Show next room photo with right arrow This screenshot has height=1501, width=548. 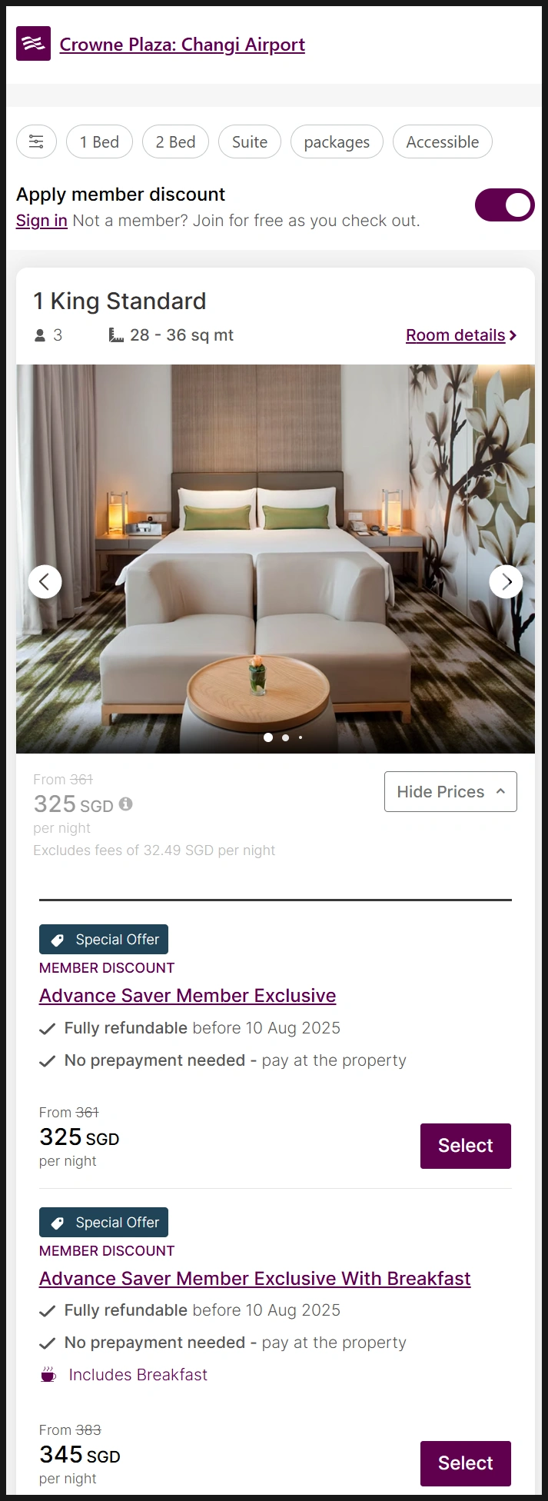[x=506, y=581]
